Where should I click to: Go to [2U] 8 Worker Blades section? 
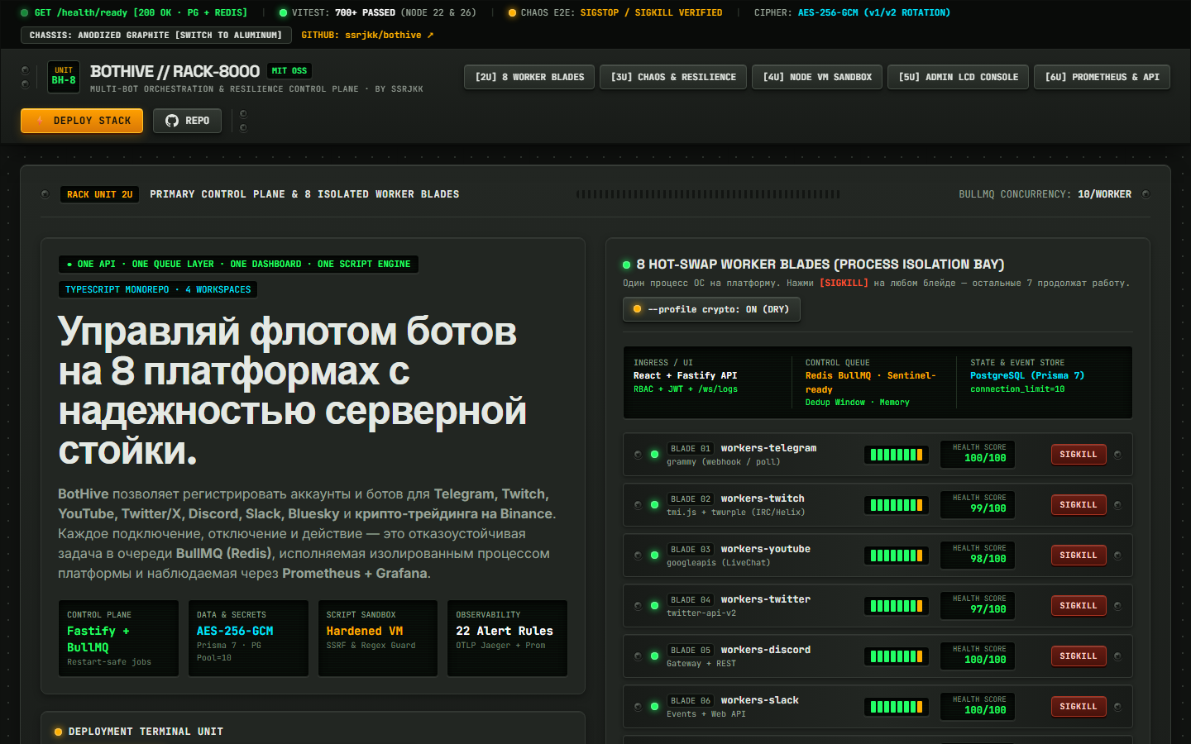529,77
